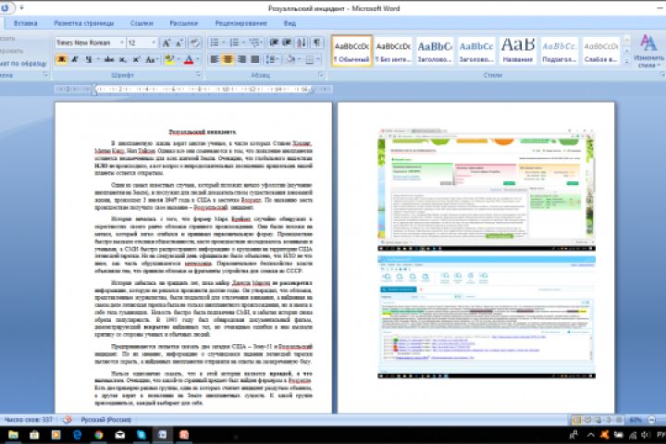Open font size 12 dropdown
Screen dimensions: 666x444
[154, 43]
